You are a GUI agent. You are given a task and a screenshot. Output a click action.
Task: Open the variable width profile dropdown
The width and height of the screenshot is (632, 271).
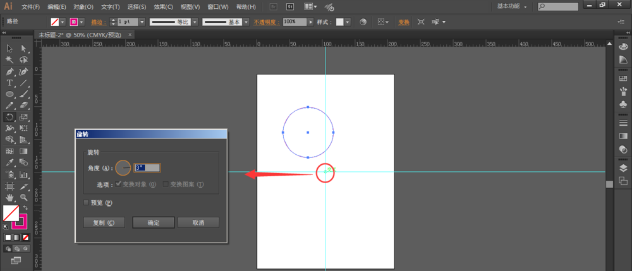(195, 22)
